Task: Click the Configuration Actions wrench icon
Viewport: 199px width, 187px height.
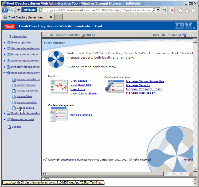Action: coord(115,86)
